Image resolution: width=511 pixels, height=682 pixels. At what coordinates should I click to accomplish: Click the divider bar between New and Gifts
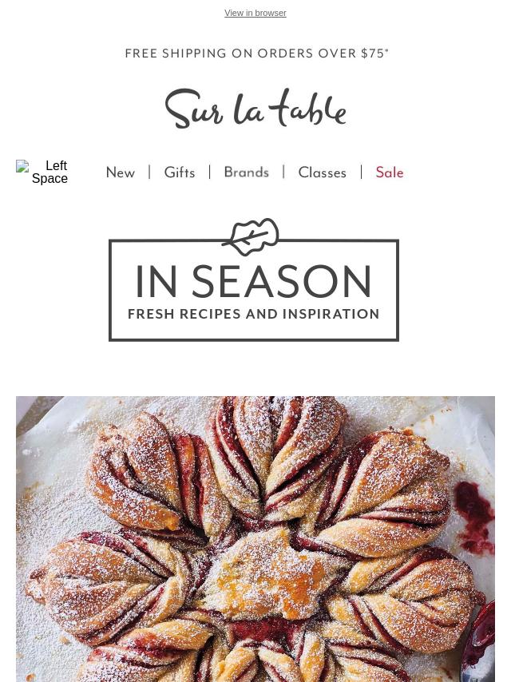tap(149, 172)
